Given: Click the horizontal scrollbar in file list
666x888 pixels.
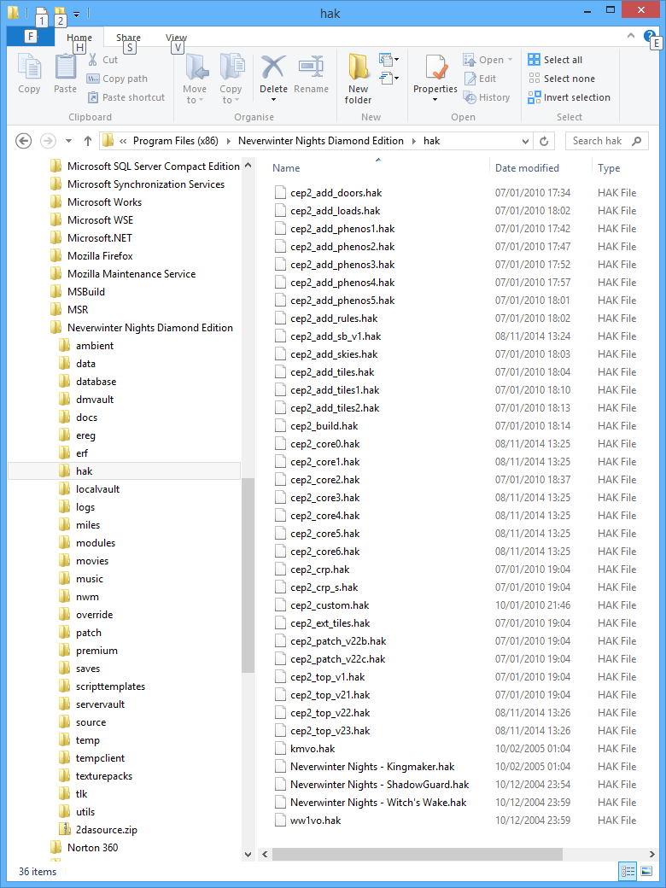Looking at the screenshot, I should tap(417, 854).
